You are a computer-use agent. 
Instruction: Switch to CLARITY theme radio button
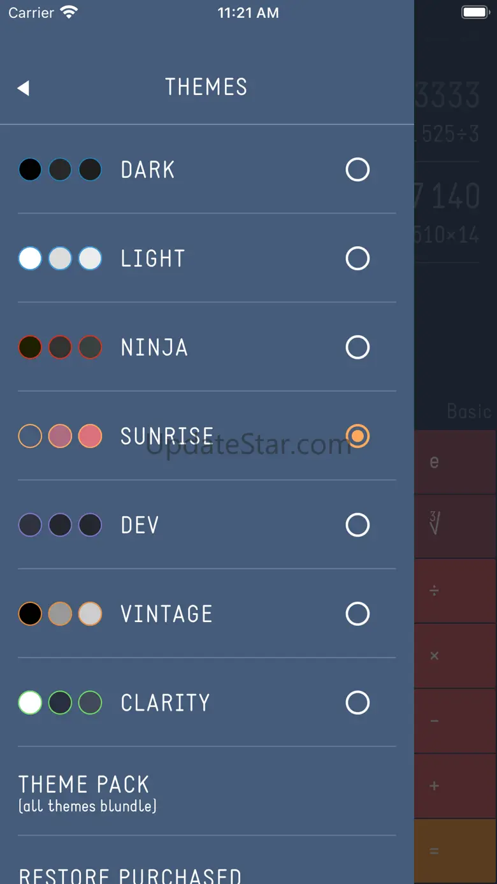pos(357,702)
